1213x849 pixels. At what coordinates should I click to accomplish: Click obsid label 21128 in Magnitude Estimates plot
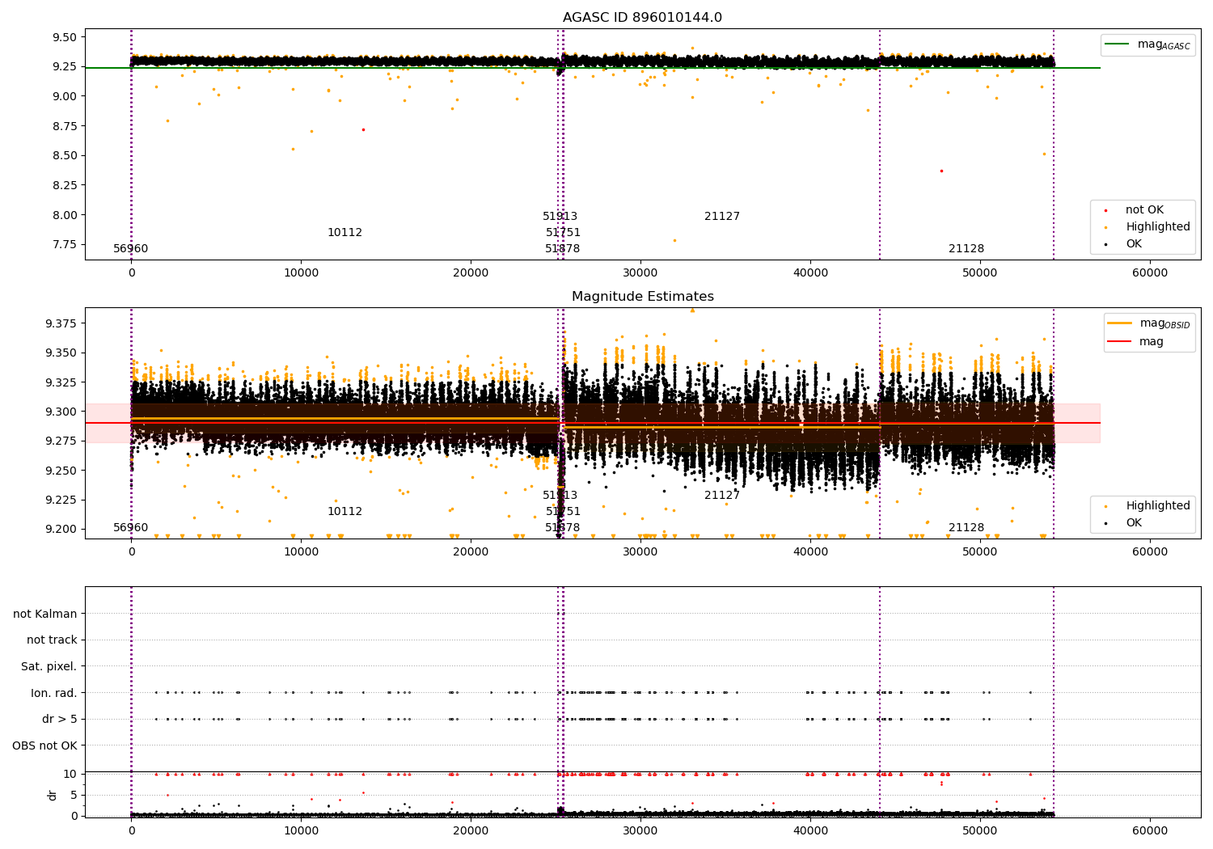pyautogui.click(x=966, y=528)
